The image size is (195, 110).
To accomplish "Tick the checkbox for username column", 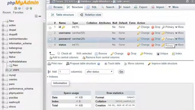I will [x=50, y=34].
